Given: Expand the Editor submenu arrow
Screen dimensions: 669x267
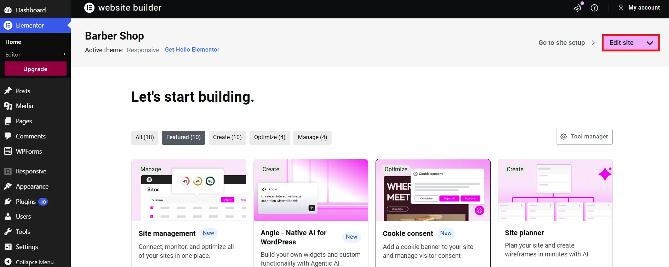Looking at the screenshot, I should 64,54.
